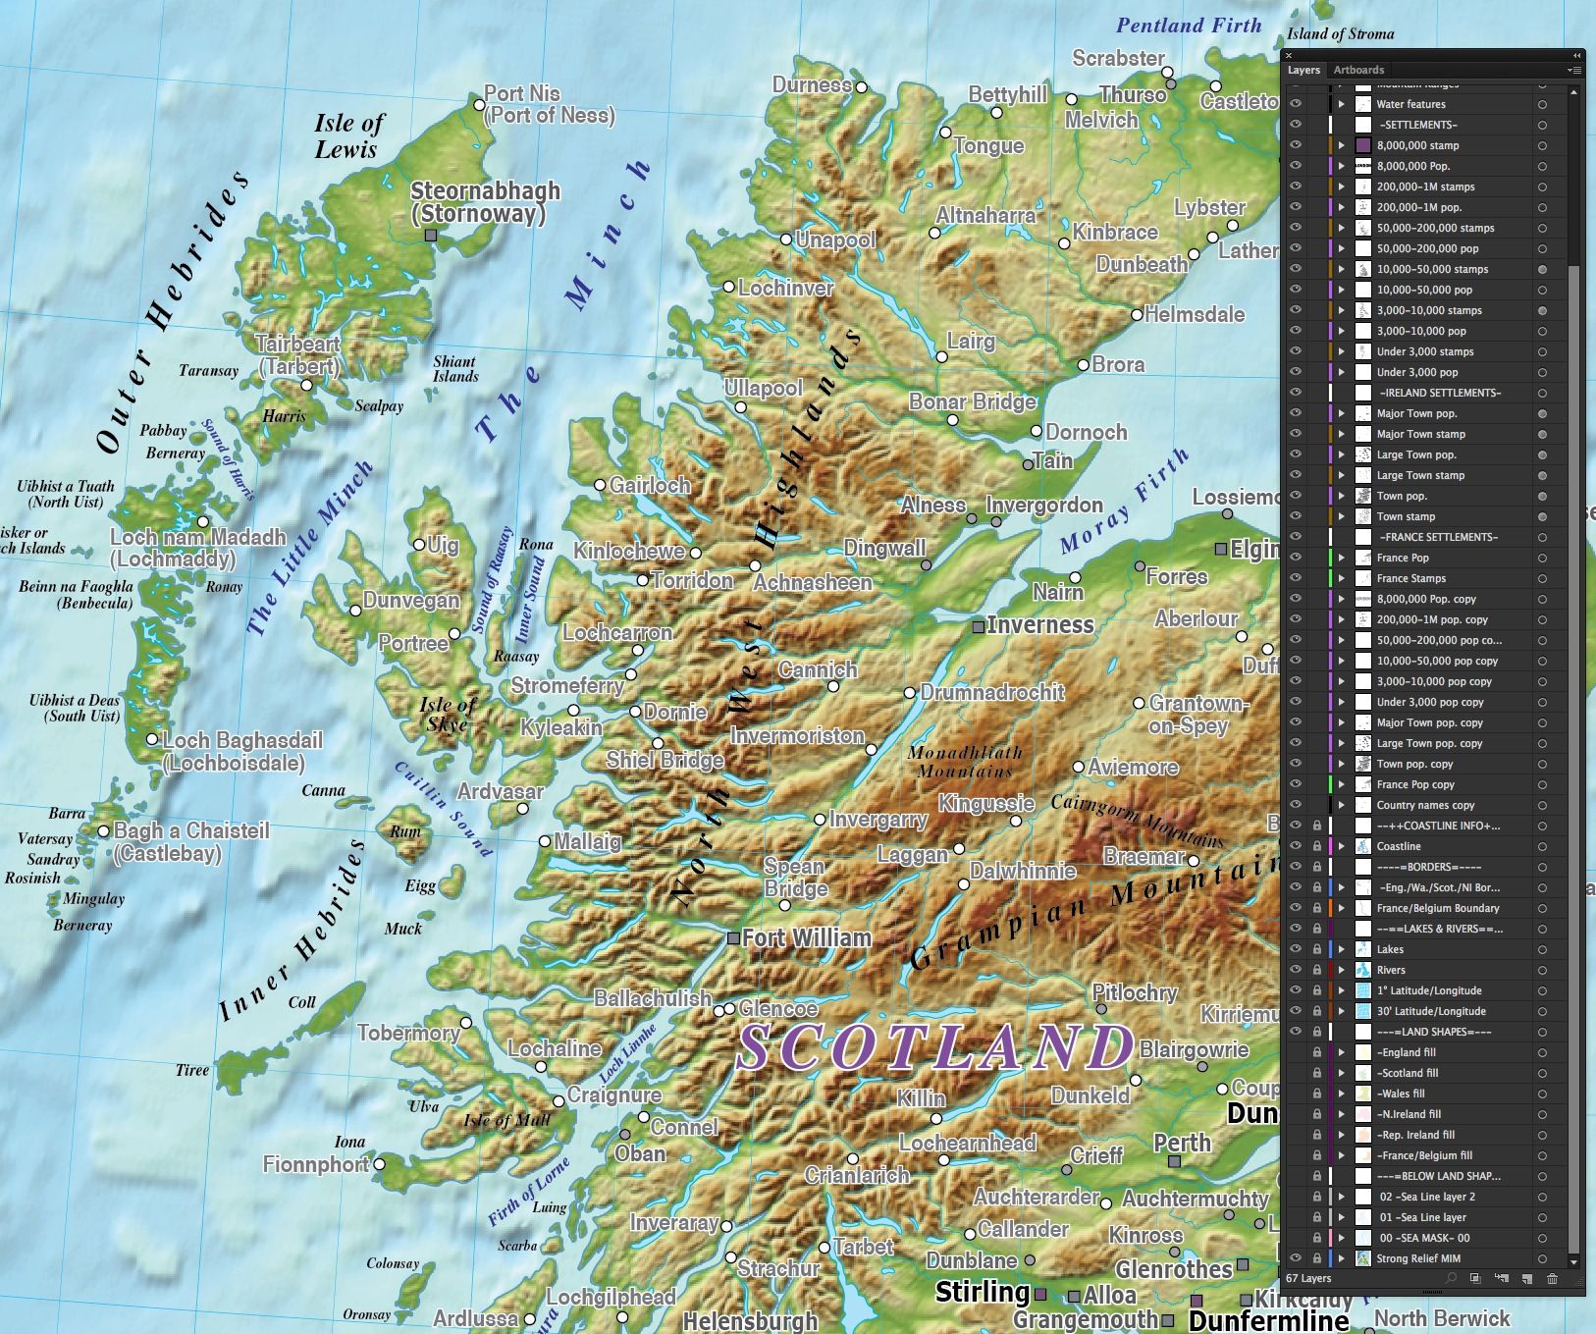This screenshot has height=1334, width=1596.
Task: Collapse the Layers panel with double-arrow icon
Action: click(x=1576, y=55)
